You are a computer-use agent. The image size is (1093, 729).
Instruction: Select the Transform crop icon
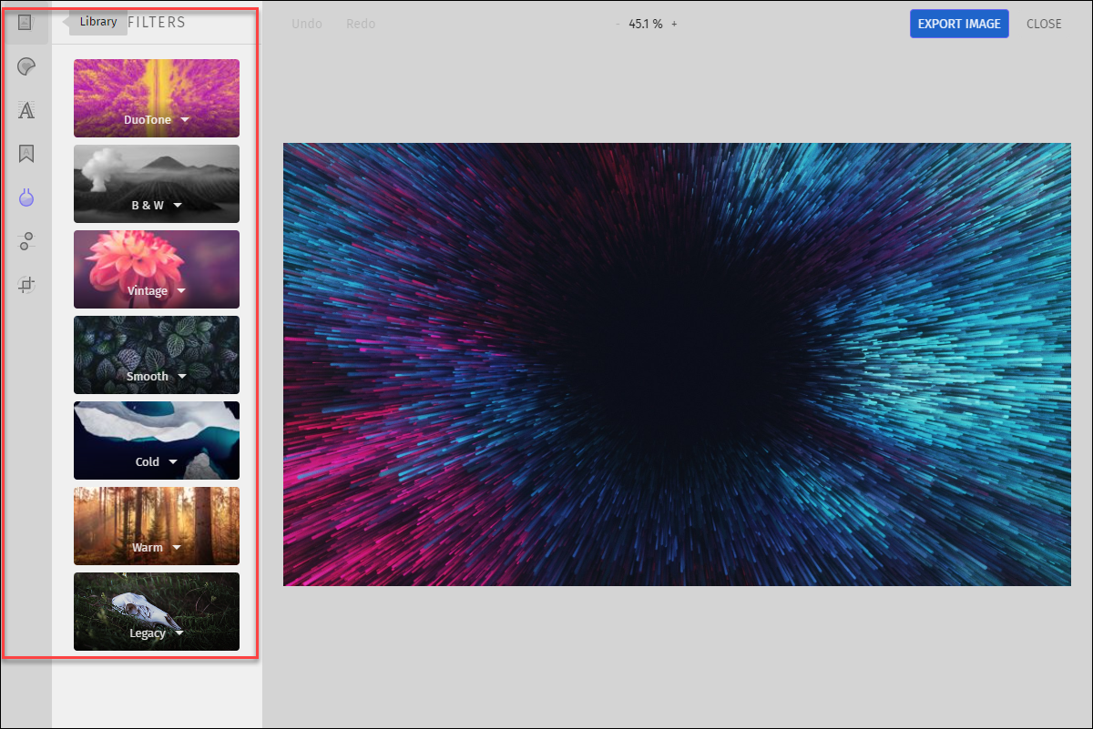tap(26, 285)
